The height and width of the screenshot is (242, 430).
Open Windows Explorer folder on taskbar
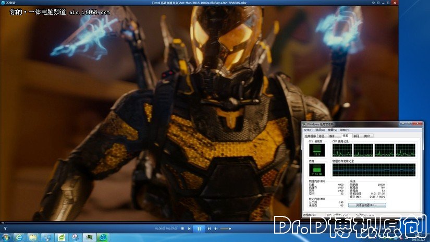pos(33,237)
